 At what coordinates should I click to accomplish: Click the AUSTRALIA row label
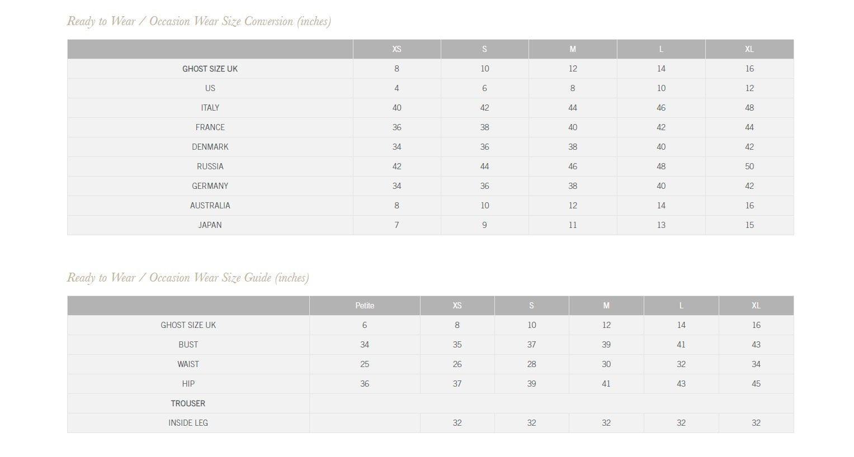click(210, 206)
